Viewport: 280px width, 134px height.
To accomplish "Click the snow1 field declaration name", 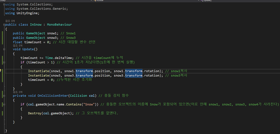I will pos(52,33).
